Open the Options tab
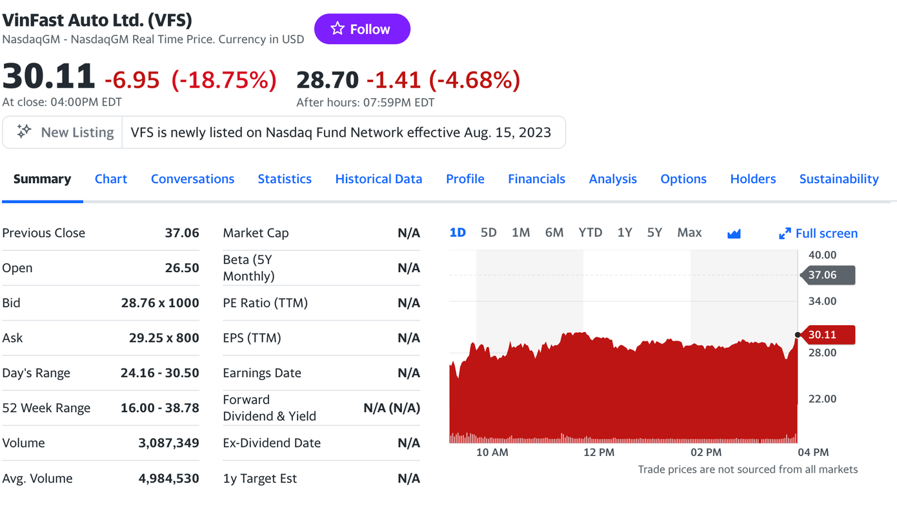 pos(683,179)
